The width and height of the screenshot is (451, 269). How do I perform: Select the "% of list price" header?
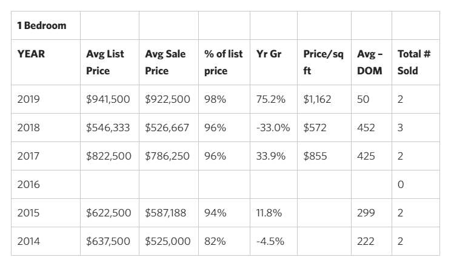pos(223,62)
